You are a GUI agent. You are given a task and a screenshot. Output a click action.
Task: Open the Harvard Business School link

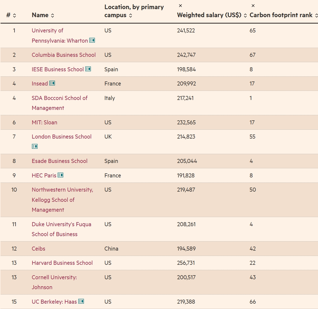click(62, 263)
